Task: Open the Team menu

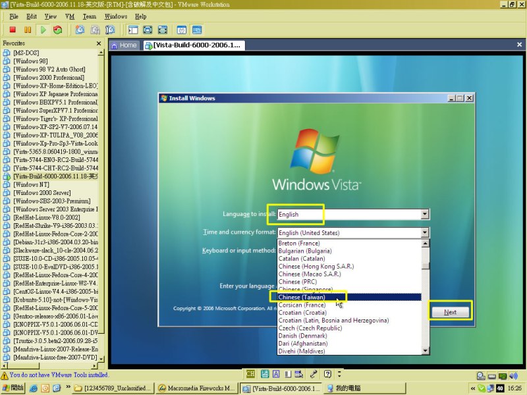Action: click(x=90, y=16)
